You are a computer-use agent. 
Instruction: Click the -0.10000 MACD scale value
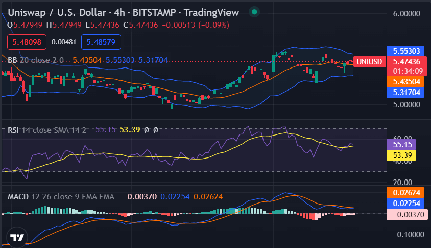[409, 235]
